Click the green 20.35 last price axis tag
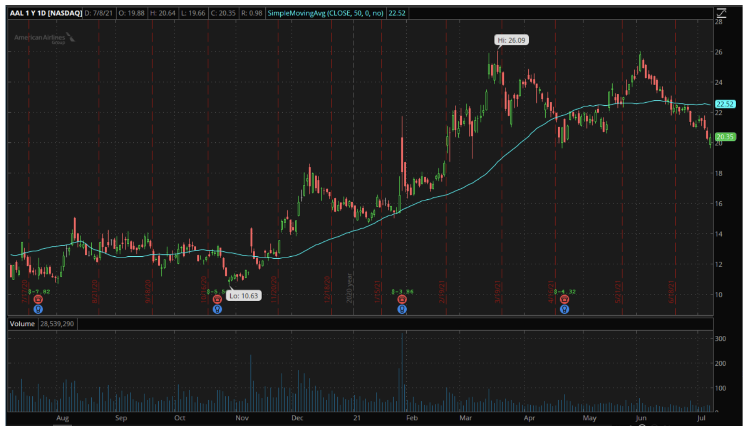752x434 pixels. click(x=725, y=137)
